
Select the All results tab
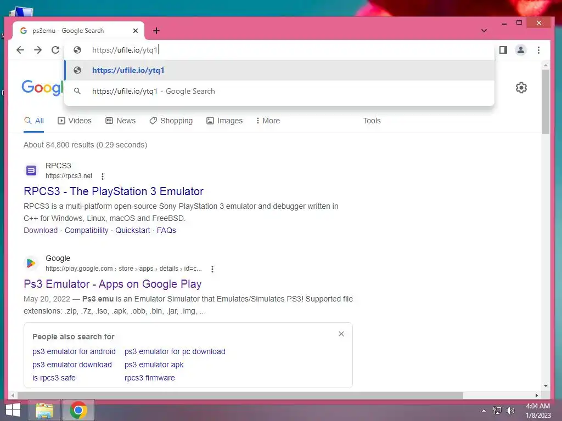(x=33, y=121)
